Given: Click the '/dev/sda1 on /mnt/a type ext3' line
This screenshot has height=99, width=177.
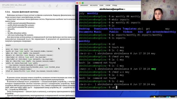Looking at the screenshot, I should coord(26,57).
